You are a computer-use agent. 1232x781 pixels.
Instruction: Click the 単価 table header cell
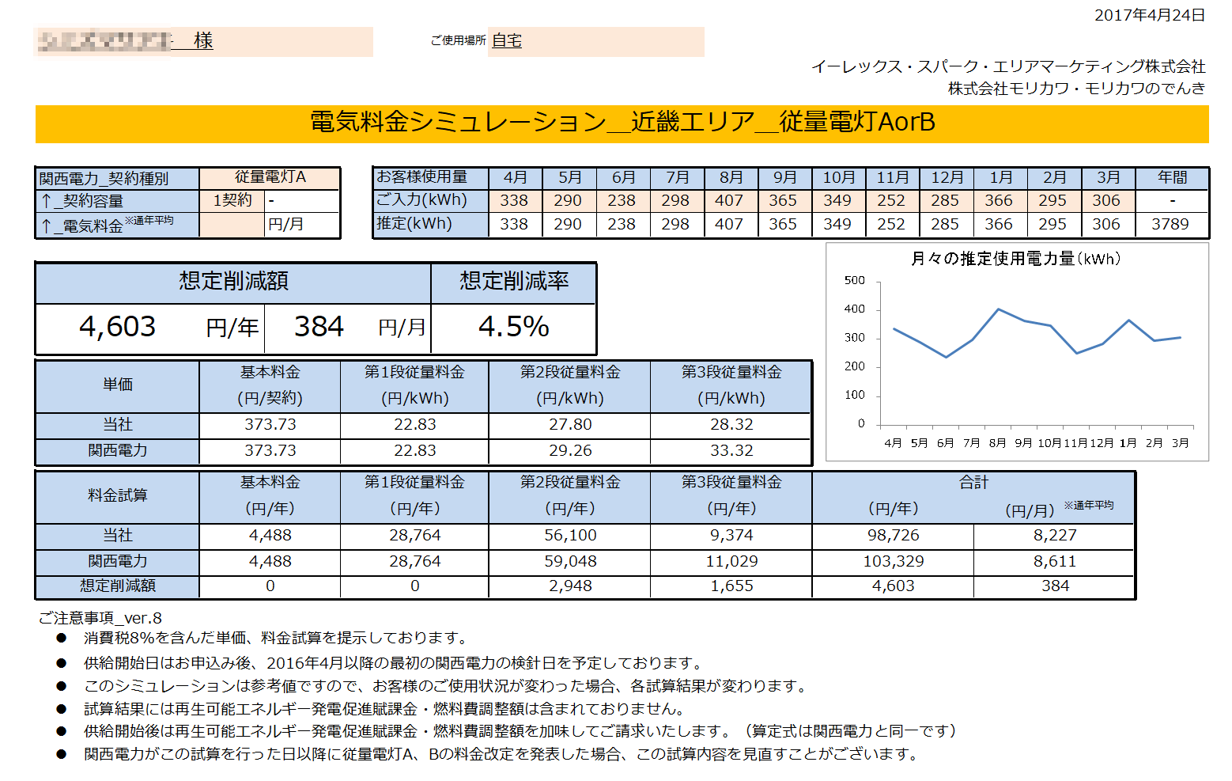pyautogui.click(x=118, y=385)
